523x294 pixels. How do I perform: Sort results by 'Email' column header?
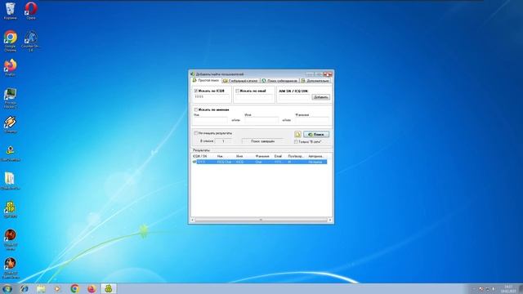pyautogui.click(x=279, y=156)
